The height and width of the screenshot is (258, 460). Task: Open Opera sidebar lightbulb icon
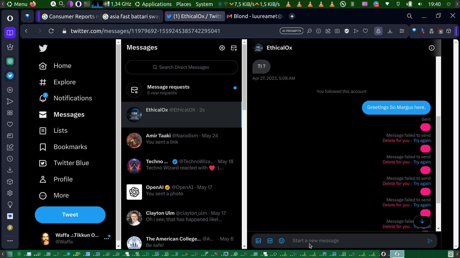click(x=10, y=205)
